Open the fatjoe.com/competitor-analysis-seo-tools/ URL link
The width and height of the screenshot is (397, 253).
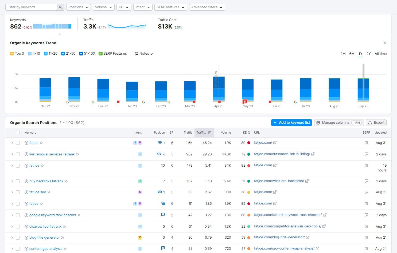288,226
